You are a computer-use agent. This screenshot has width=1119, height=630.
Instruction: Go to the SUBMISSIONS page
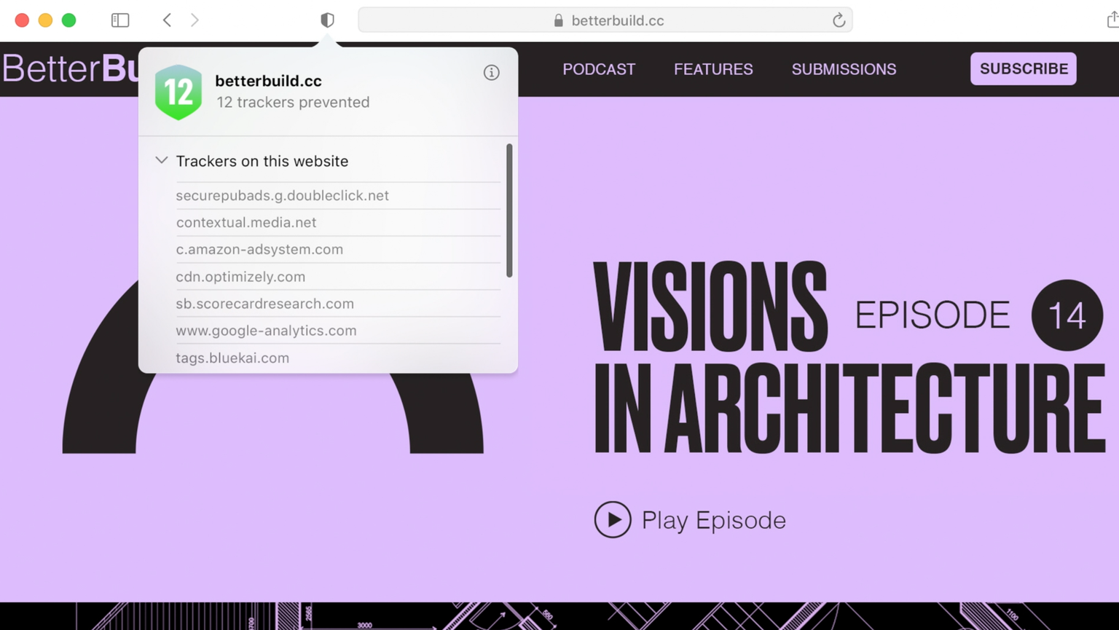click(x=844, y=69)
